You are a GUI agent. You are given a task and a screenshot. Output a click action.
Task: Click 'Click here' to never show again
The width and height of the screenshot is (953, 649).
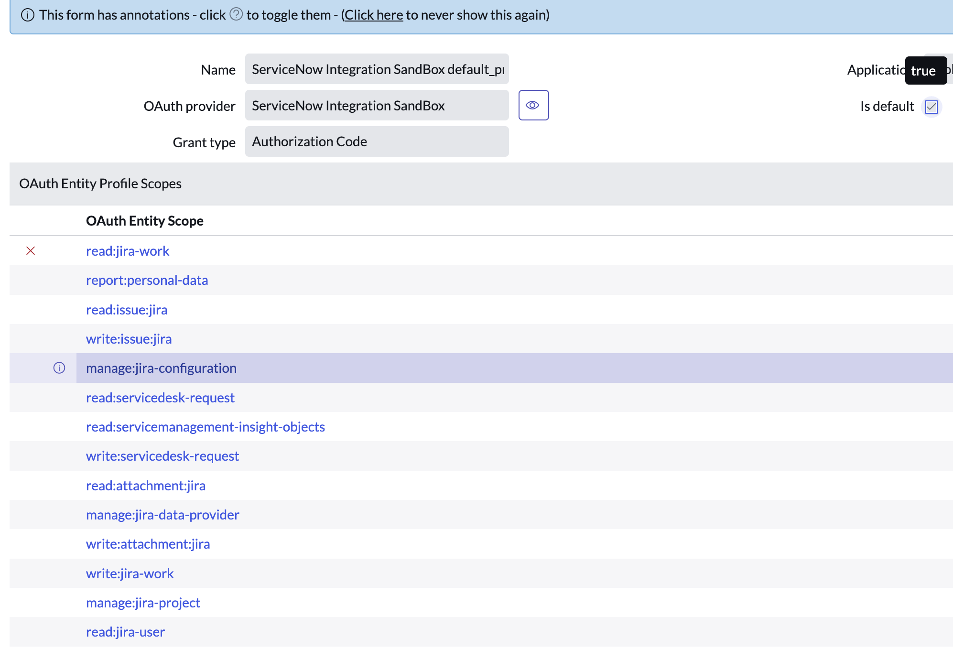373,15
